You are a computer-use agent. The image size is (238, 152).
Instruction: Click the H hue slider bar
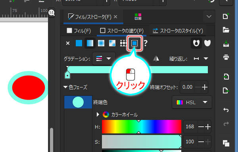142,127
